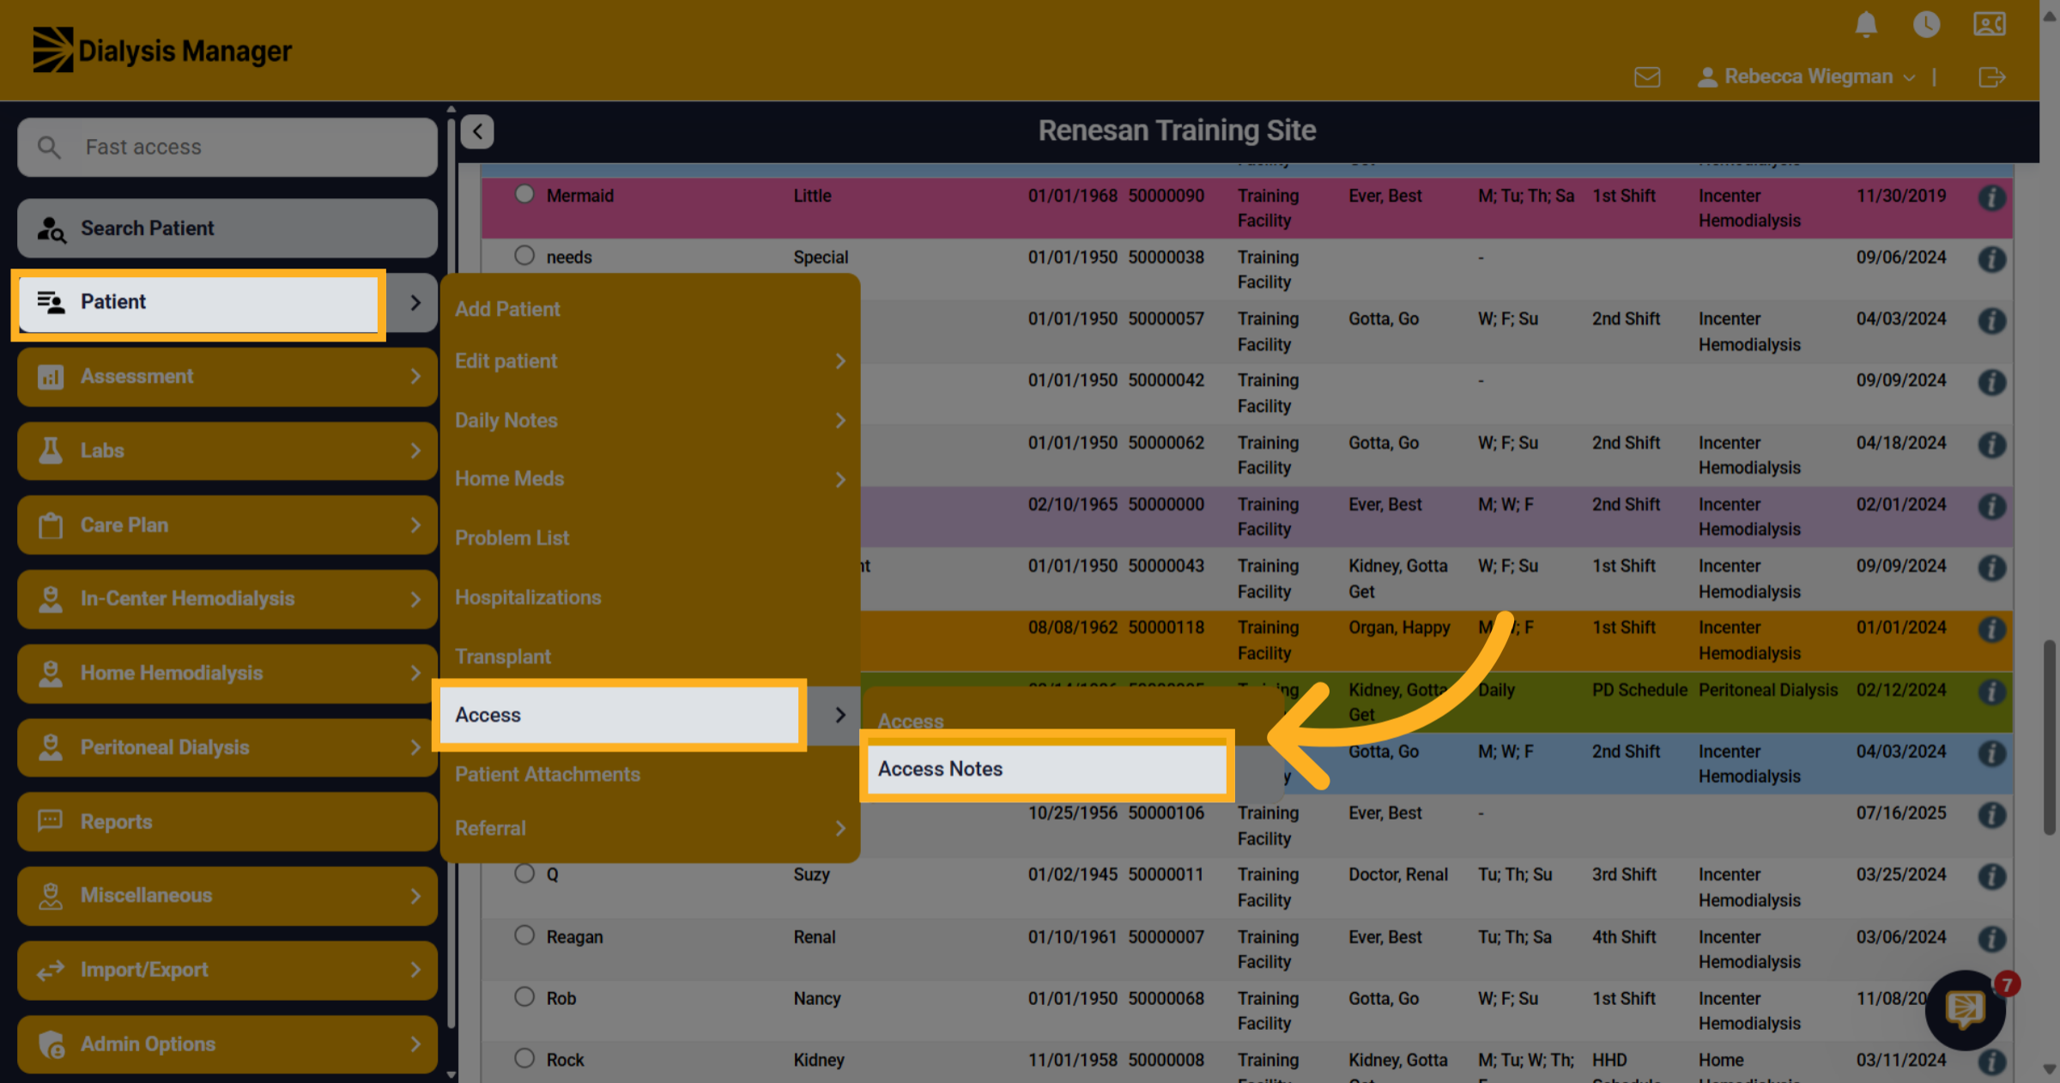Click the logout icon

pos(1991,77)
